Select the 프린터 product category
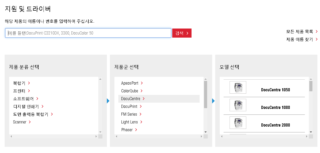Screen dimensions: 320x153 pyautogui.click(x=19, y=91)
